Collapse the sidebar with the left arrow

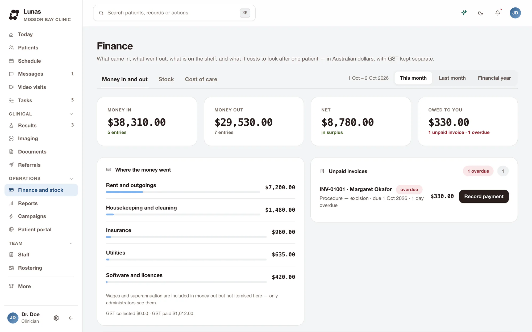pos(71,318)
